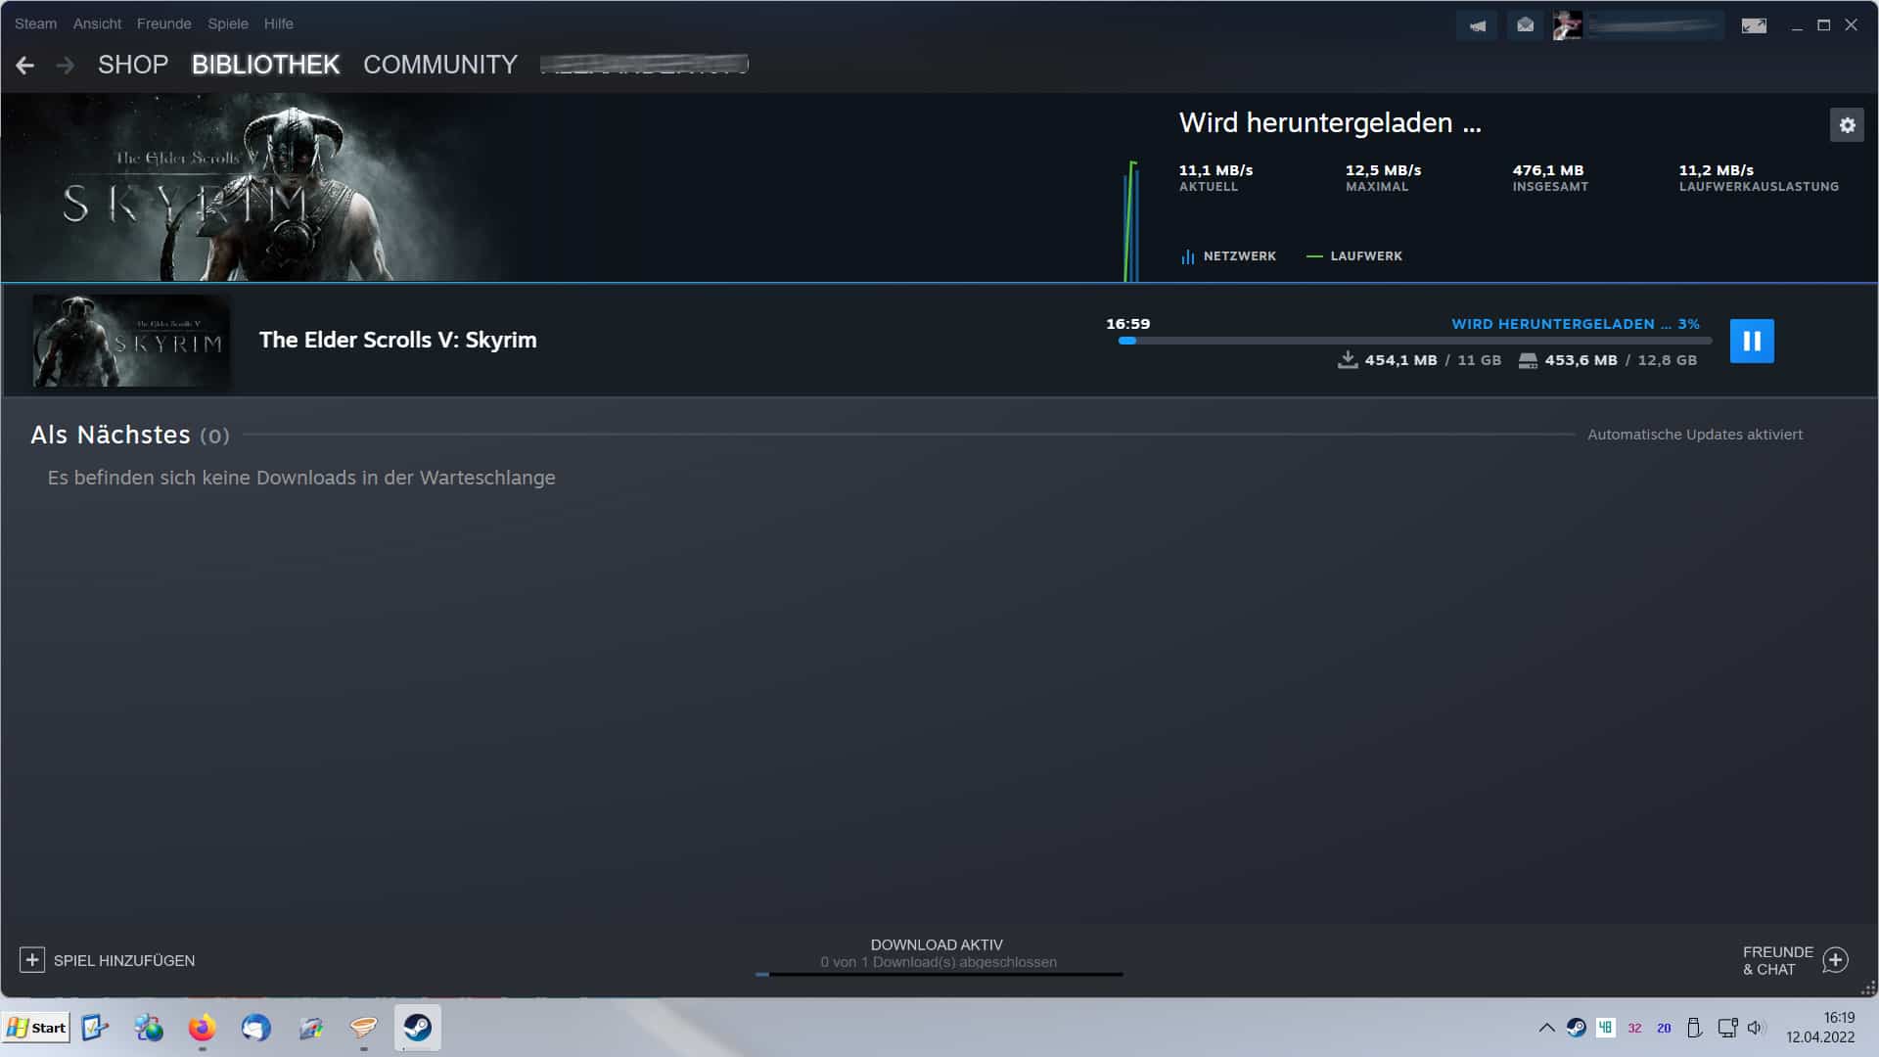Open The Elder Scrolls V: Skyrim title
1879x1057 pixels.
[x=397, y=340]
